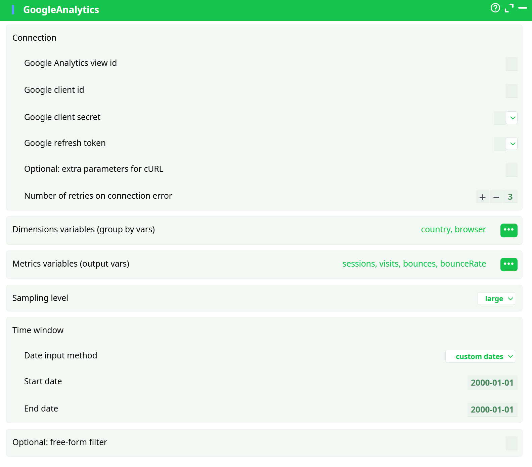This screenshot has width=532, height=467.
Task: Collapse the GoogleAnalytics panel with minus icon
Action: (523, 8)
